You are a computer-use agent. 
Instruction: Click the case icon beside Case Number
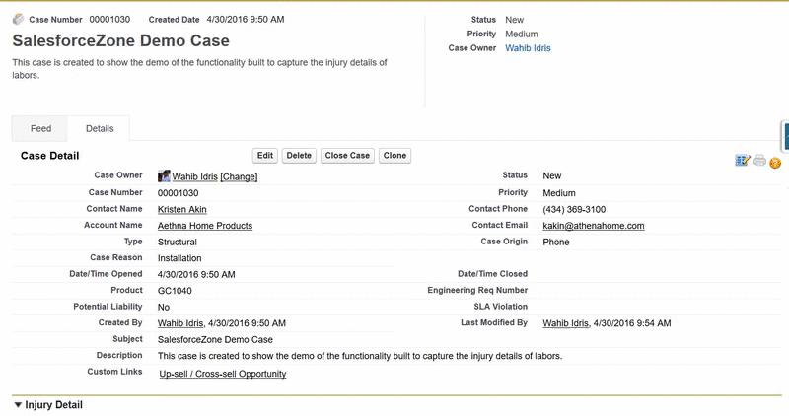pos(18,19)
